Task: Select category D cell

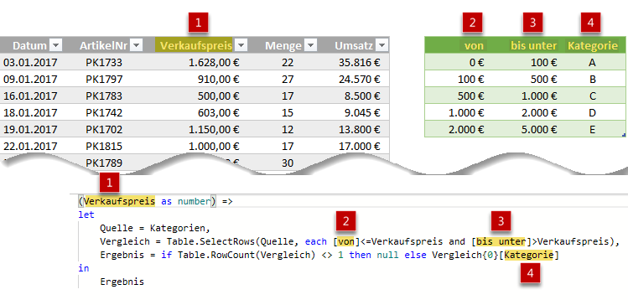Action: click(593, 113)
